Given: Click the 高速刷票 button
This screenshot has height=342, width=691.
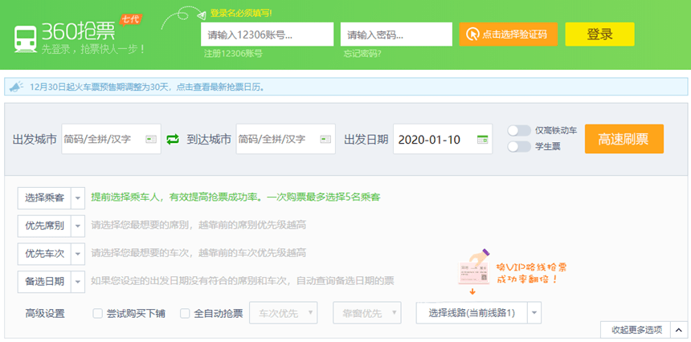Looking at the screenshot, I should click(624, 139).
